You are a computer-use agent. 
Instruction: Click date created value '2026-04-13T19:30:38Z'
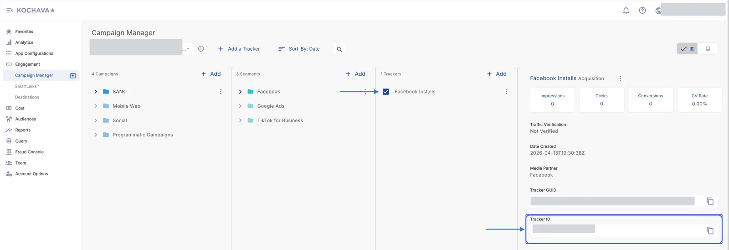(x=557, y=153)
